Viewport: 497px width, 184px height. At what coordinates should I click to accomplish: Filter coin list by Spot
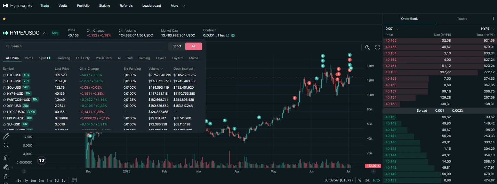click(x=45, y=58)
